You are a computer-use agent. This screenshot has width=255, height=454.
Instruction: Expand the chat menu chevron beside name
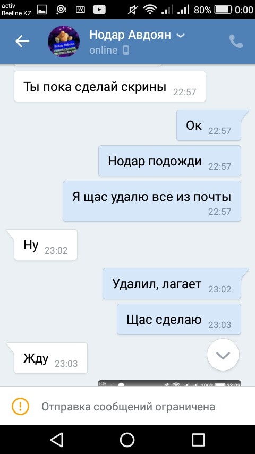(x=180, y=35)
